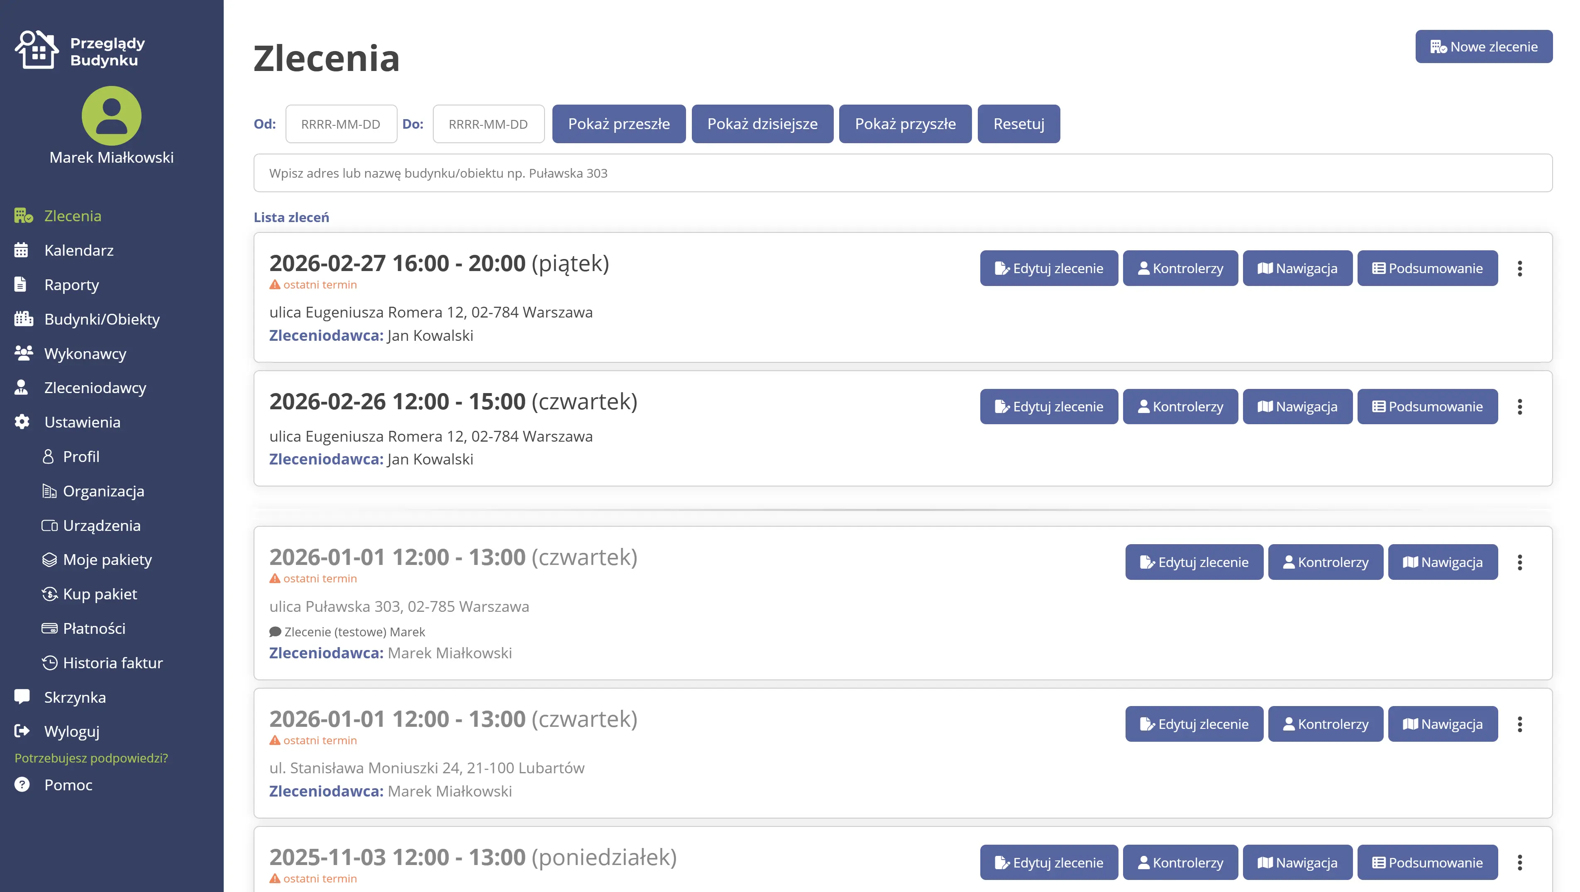Viewport: 1580px width, 892px height.
Task: Open Kalendarz via its calendar icon
Action: [x=22, y=250]
